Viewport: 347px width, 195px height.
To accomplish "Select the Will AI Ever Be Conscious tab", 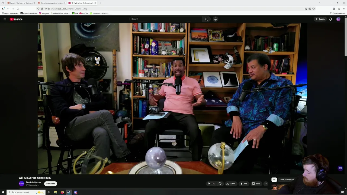I will (x=82, y=3).
